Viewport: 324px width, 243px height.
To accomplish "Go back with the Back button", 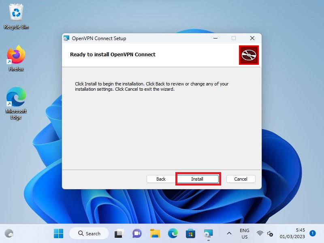I will pos(161,179).
